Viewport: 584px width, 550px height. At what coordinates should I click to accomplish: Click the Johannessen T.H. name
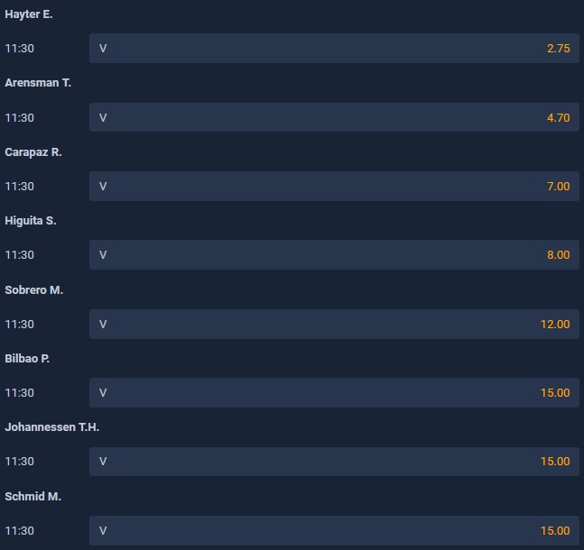click(x=52, y=427)
